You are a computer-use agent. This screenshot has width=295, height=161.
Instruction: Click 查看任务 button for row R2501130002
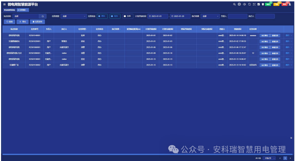pyautogui.click(x=275, y=65)
